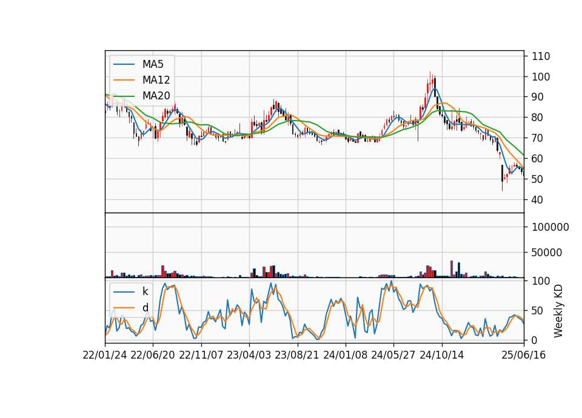Click the green MA20 legend line sample
The height and width of the screenshot is (418, 582).
click(x=124, y=96)
